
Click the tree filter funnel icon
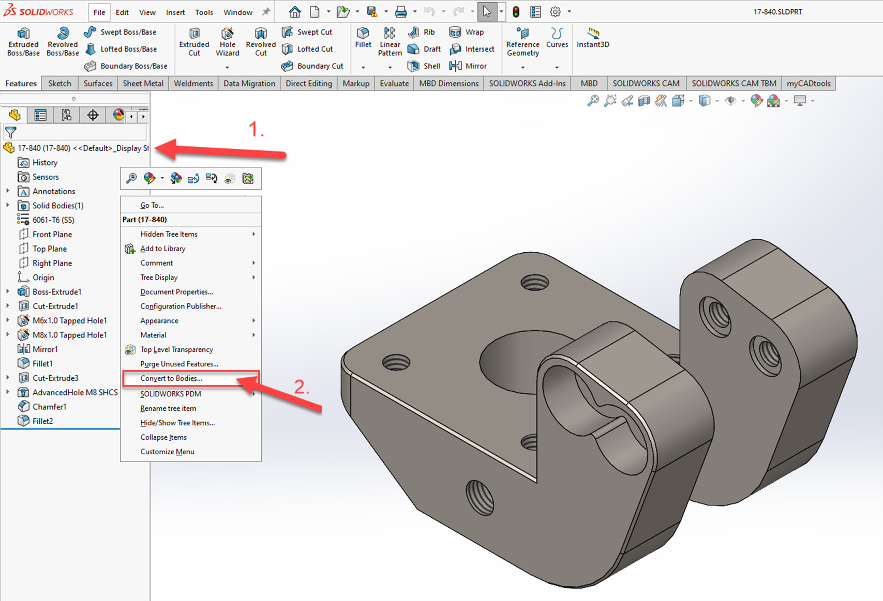(11, 132)
